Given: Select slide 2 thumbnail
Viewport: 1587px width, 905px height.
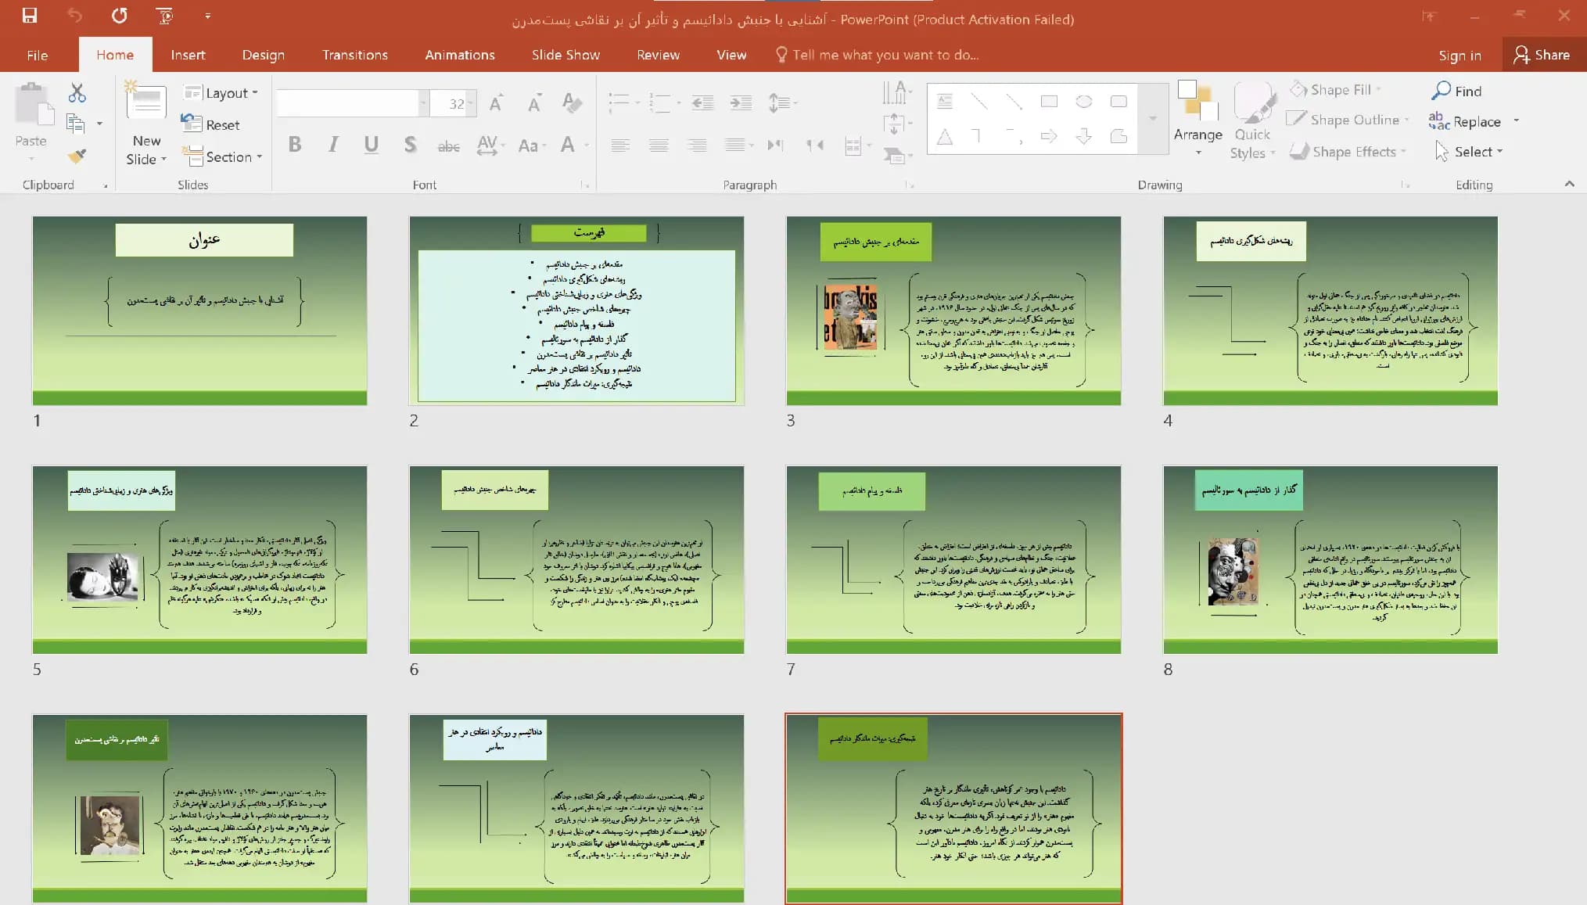Looking at the screenshot, I should pos(576,311).
